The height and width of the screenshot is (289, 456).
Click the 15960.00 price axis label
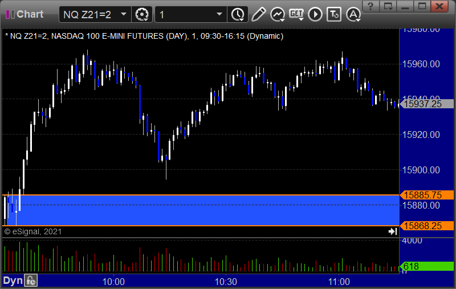tap(421, 64)
